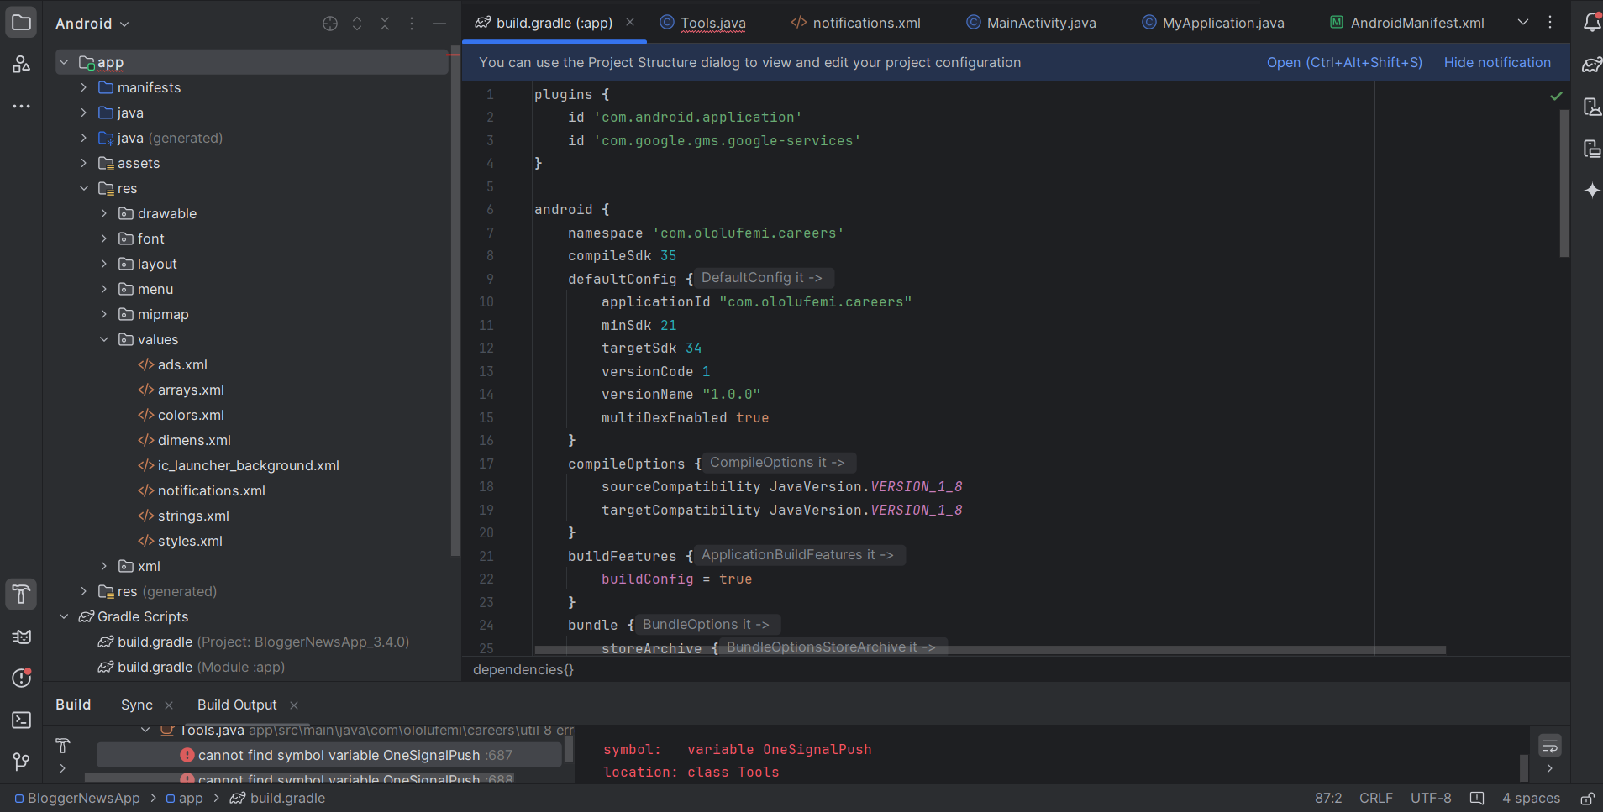The width and height of the screenshot is (1603, 812).
Task: Close the build.gradle (:app) tab
Action: coord(630,22)
